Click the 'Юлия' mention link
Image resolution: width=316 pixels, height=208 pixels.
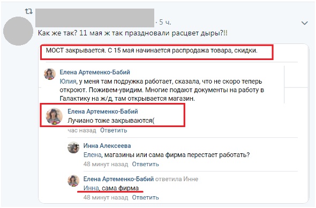(x=68, y=81)
